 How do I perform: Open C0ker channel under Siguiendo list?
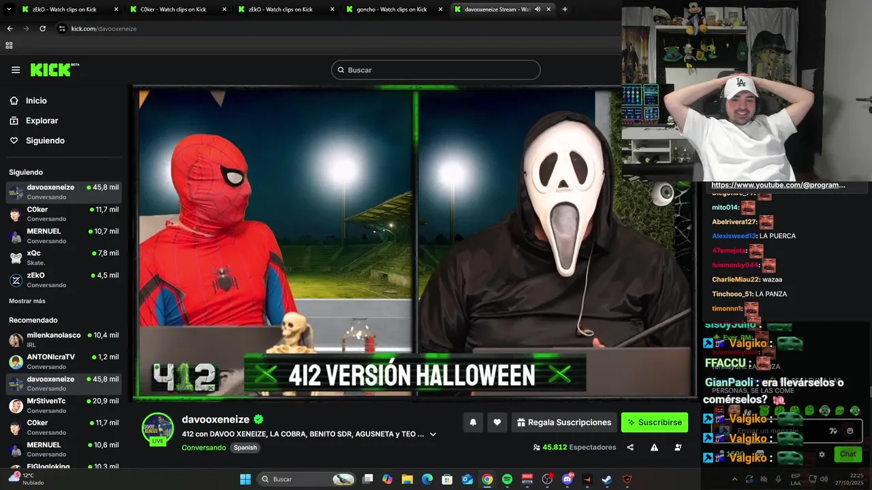click(64, 214)
